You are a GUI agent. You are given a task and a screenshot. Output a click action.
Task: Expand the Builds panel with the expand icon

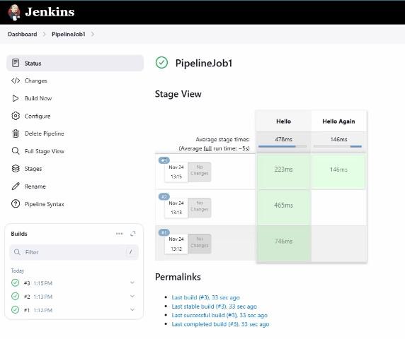pos(133,234)
